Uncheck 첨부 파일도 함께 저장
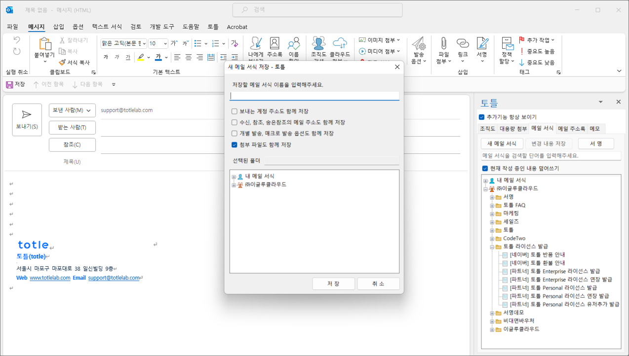Image resolution: width=629 pixels, height=356 pixels. coord(235,145)
